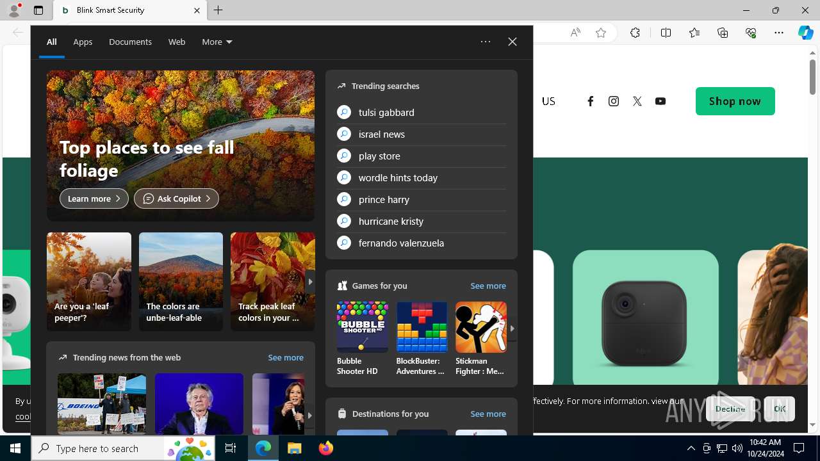Open 'The colors are unbe-leaf-able' card
The image size is (820, 461).
coord(181,282)
